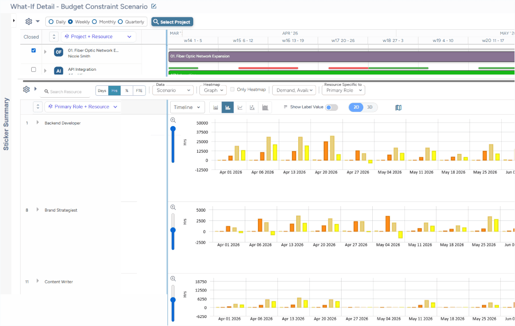Edit the Budget Constraint Scenario title icon
The height and width of the screenshot is (326, 515).
(x=154, y=6)
